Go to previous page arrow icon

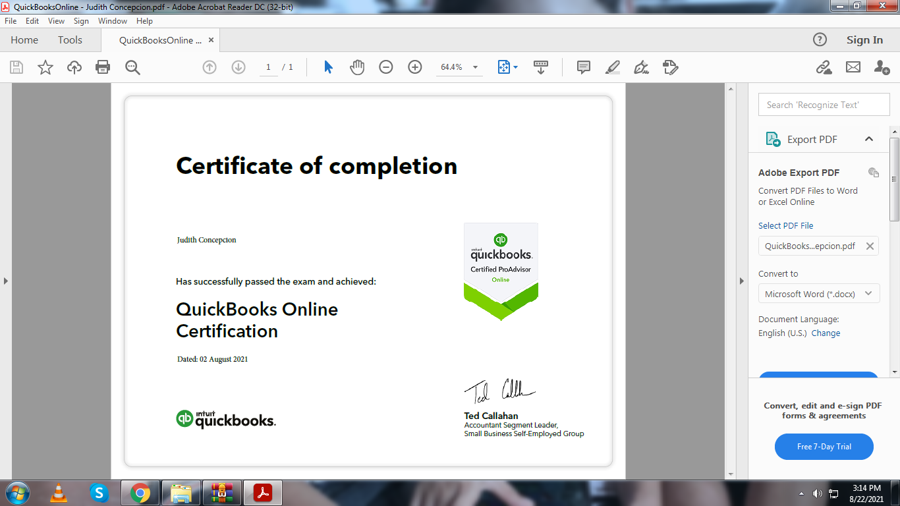tap(210, 67)
